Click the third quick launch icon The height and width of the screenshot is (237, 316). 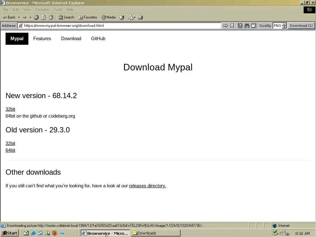click(x=40, y=233)
